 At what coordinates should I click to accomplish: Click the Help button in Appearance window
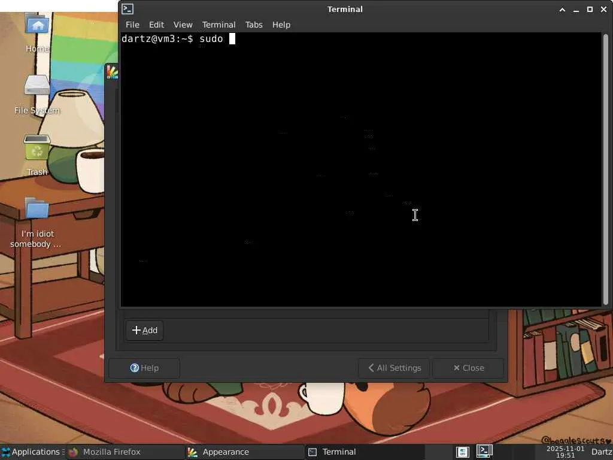[144, 368]
